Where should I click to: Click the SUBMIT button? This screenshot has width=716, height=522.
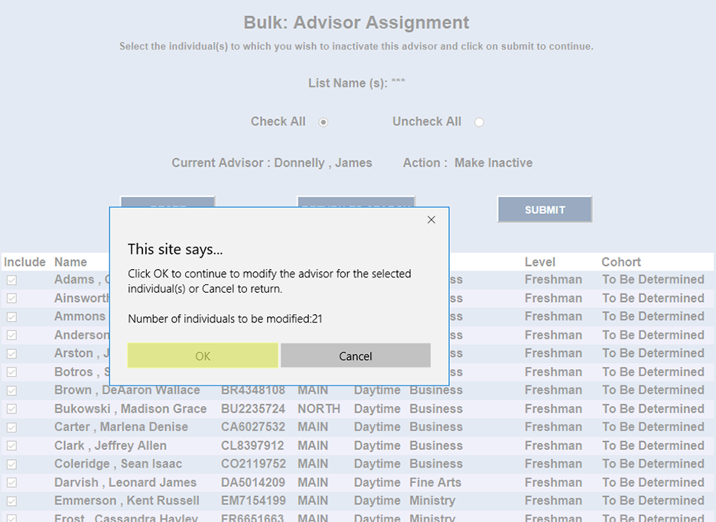545,209
